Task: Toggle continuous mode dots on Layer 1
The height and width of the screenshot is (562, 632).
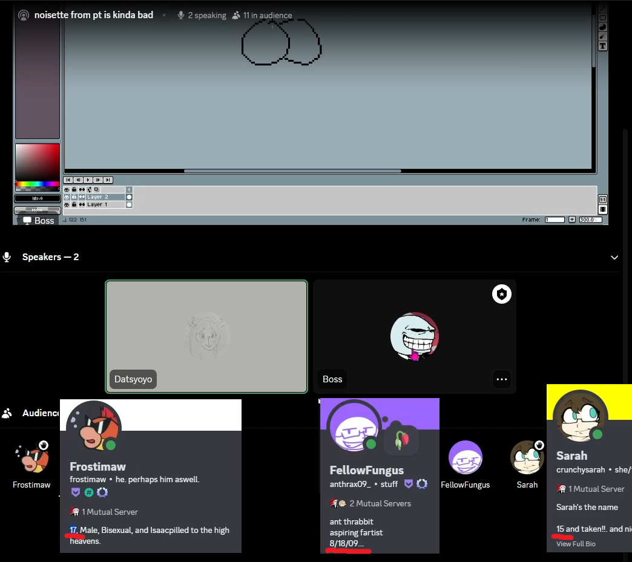Action: click(82, 204)
